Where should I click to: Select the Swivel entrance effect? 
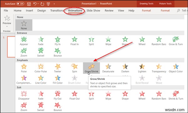coord(41,52)
